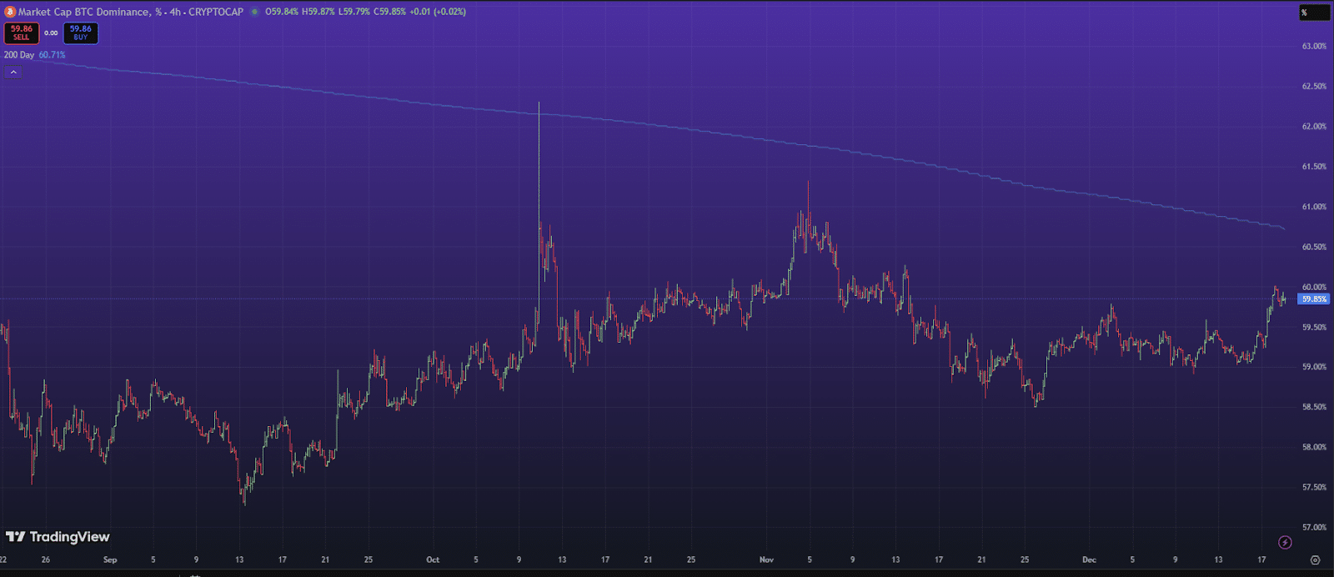
Task: Click the 58.00% price scale label
Action: 1314,447
